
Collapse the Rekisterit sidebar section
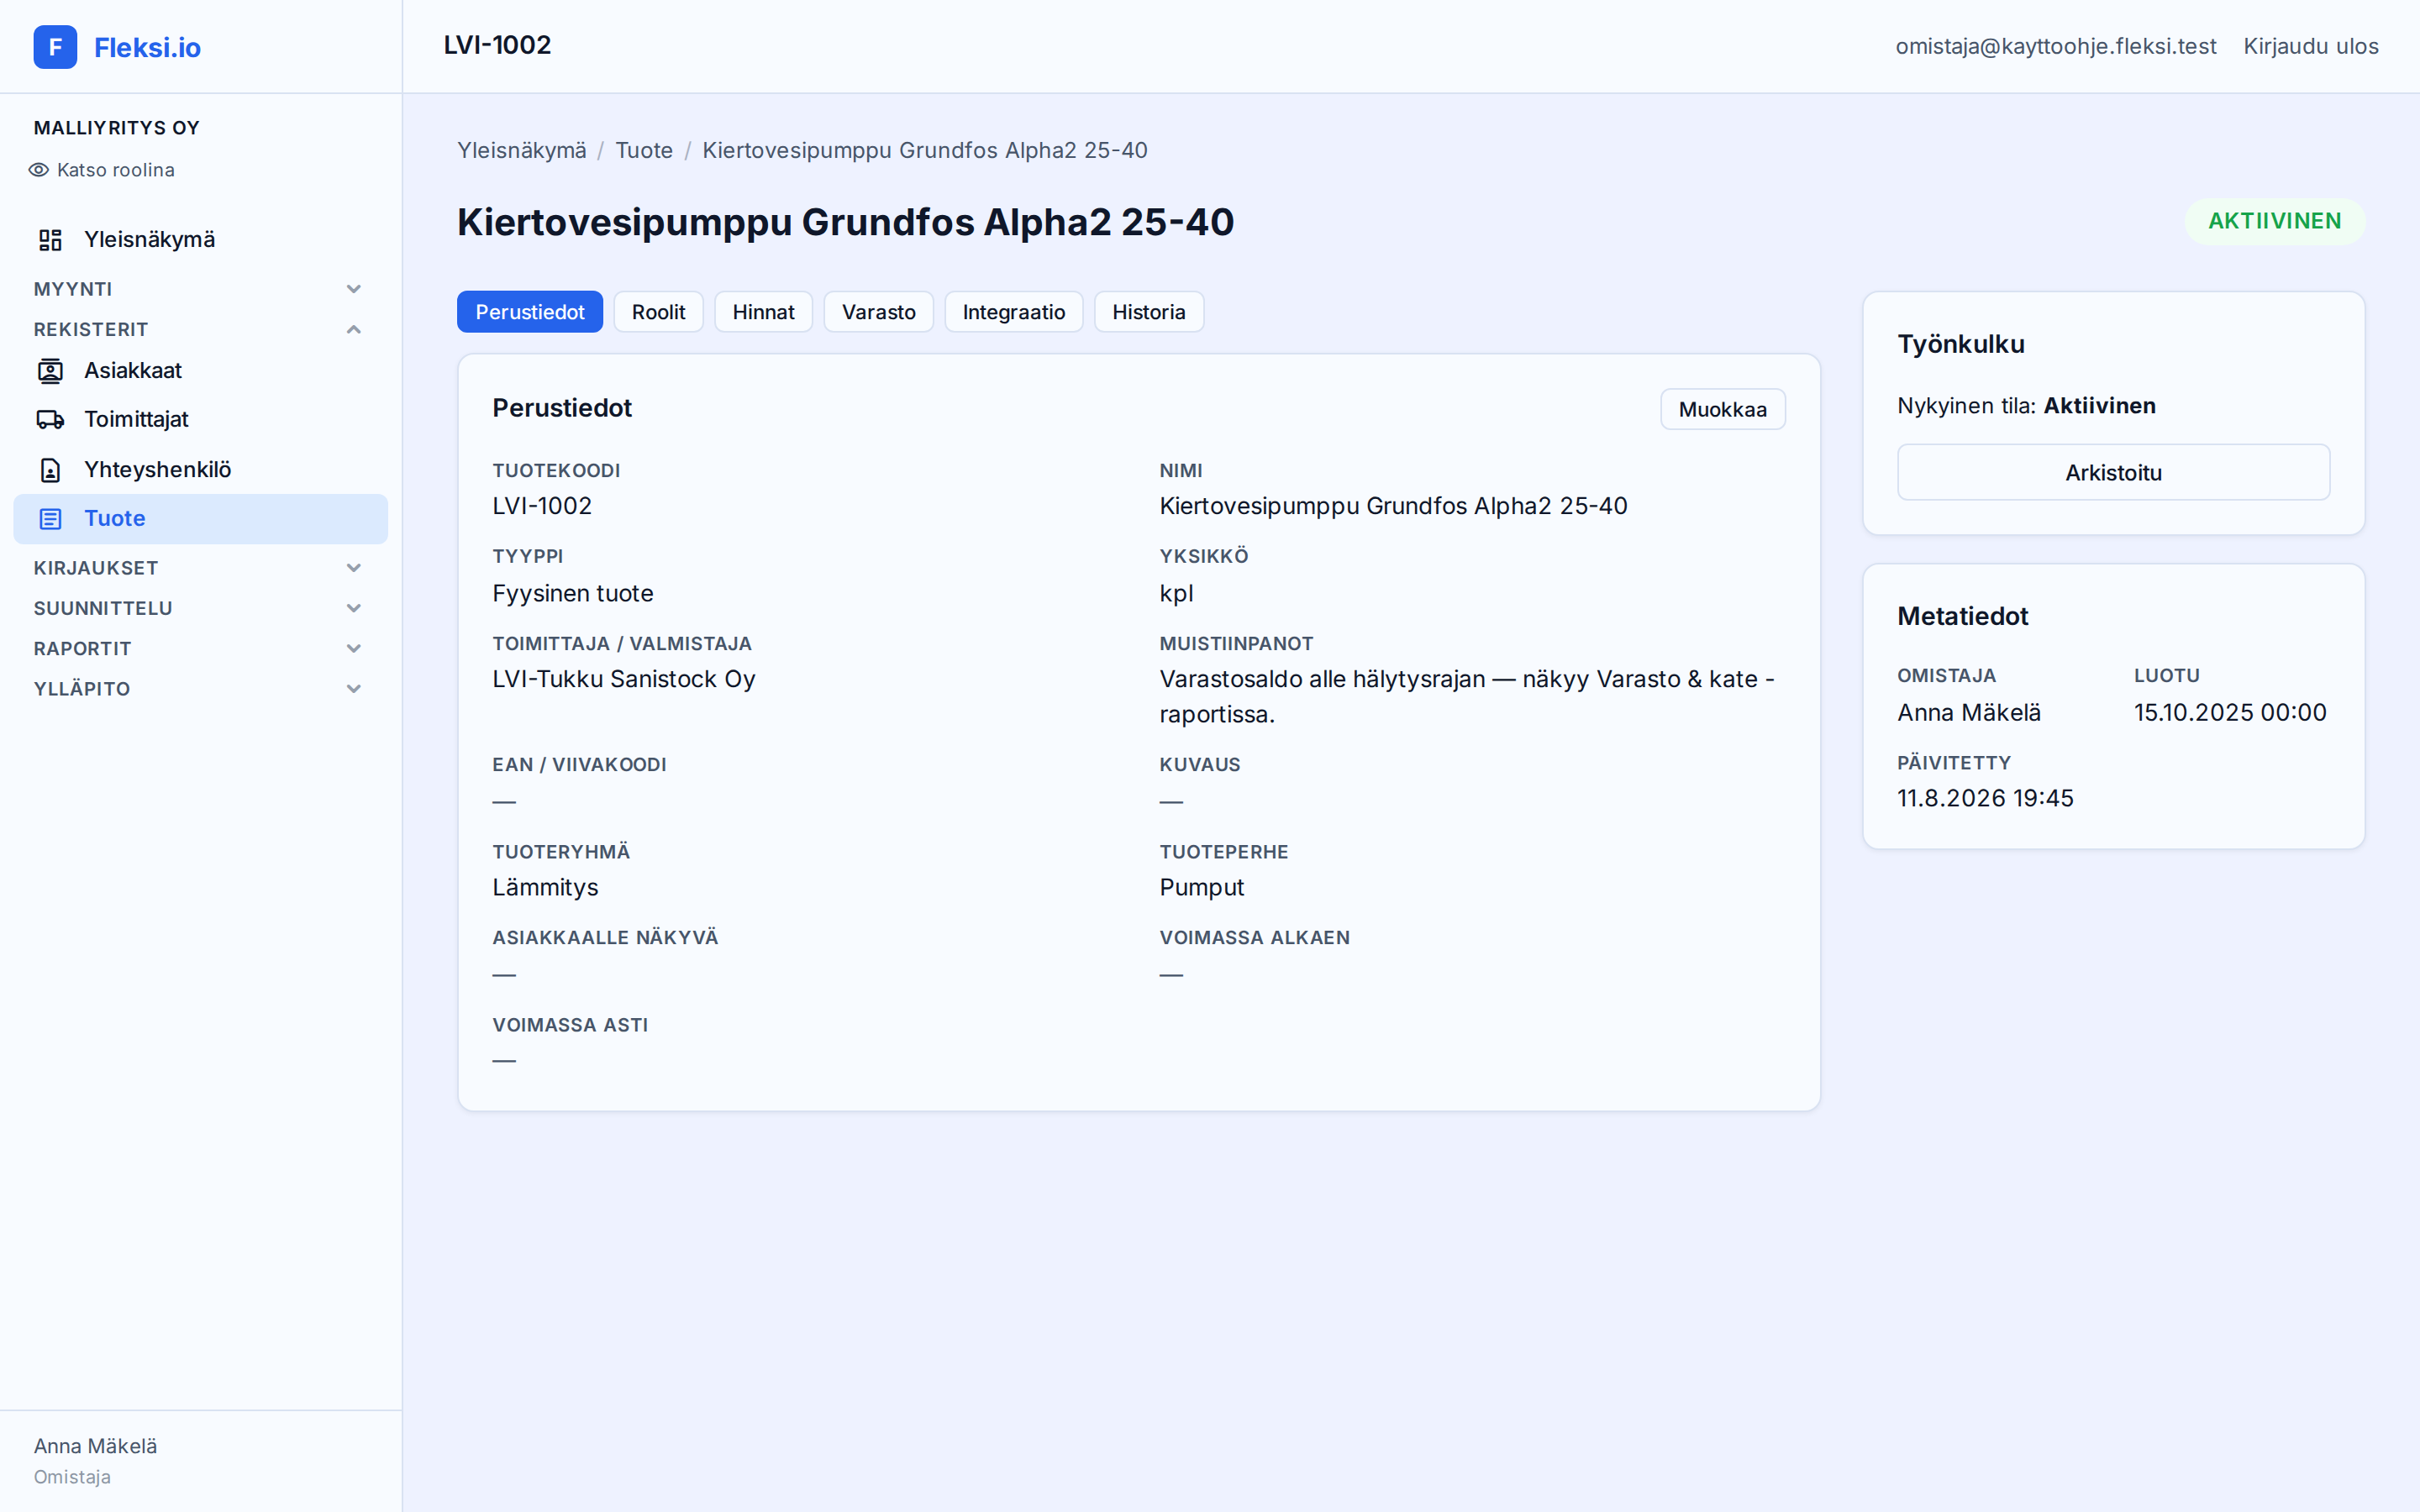(x=200, y=329)
